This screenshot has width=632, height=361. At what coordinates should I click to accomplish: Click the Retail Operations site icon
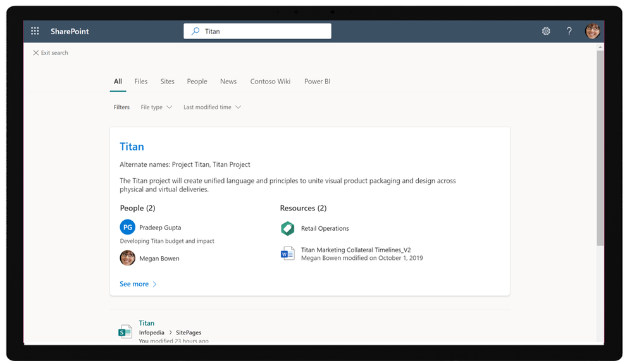[287, 228]
